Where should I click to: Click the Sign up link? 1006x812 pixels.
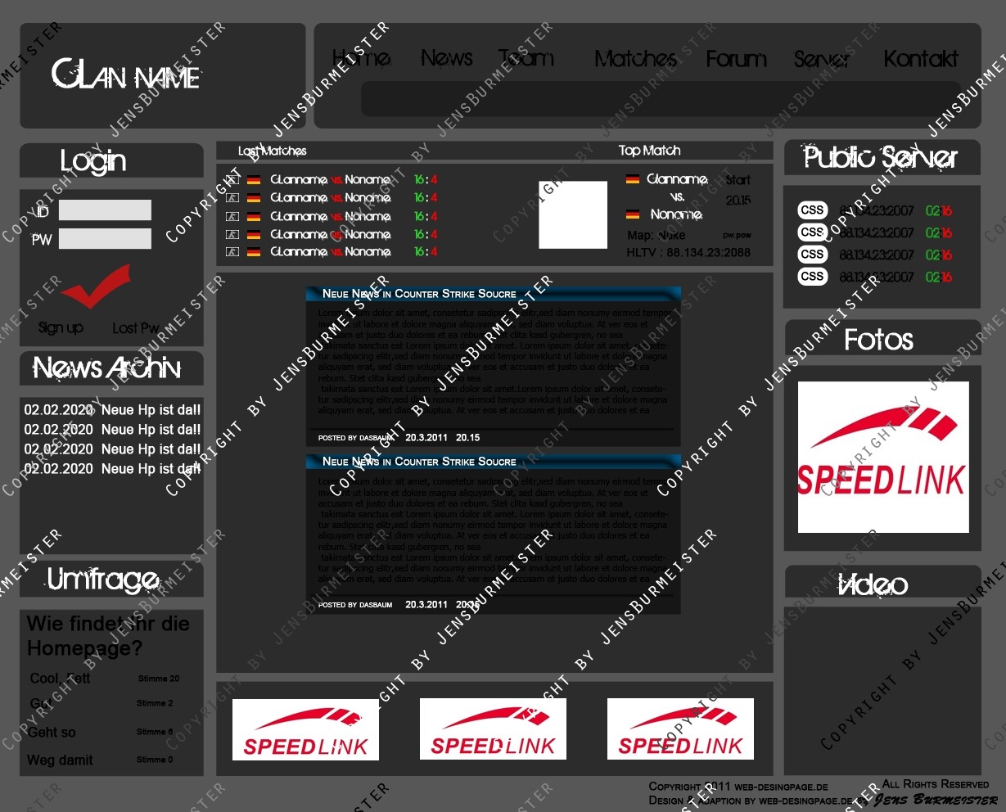[61, 327]
